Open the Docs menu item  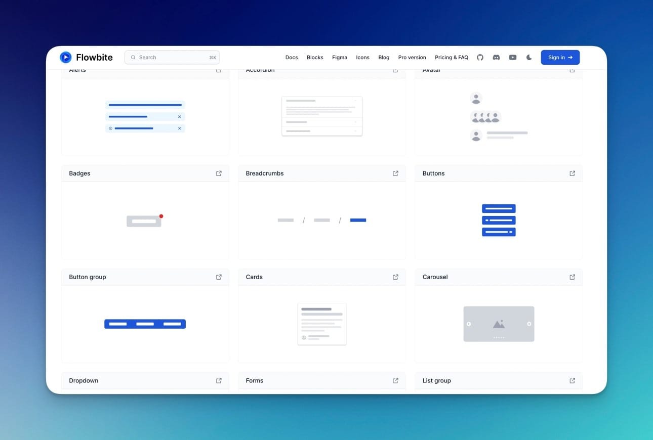[x=292, y=58]
